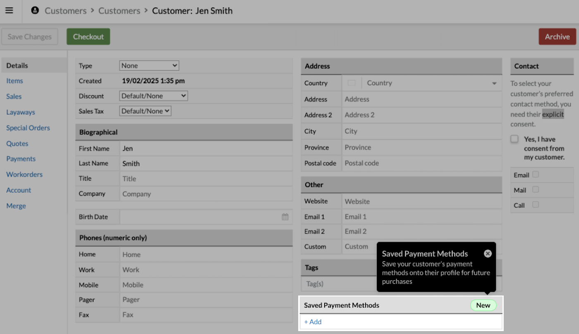Screen dimensions: 579x334
Task: Open Special Orders in the sidebar
Action: pos(28,128)
